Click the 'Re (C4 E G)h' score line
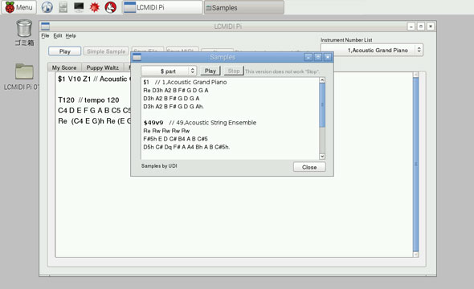The image size is (474, 289). (94, 121)
